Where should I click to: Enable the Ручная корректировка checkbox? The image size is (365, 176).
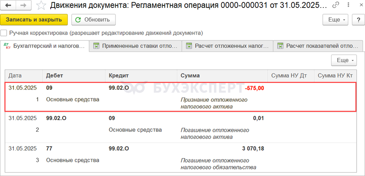tap(4, 33)
